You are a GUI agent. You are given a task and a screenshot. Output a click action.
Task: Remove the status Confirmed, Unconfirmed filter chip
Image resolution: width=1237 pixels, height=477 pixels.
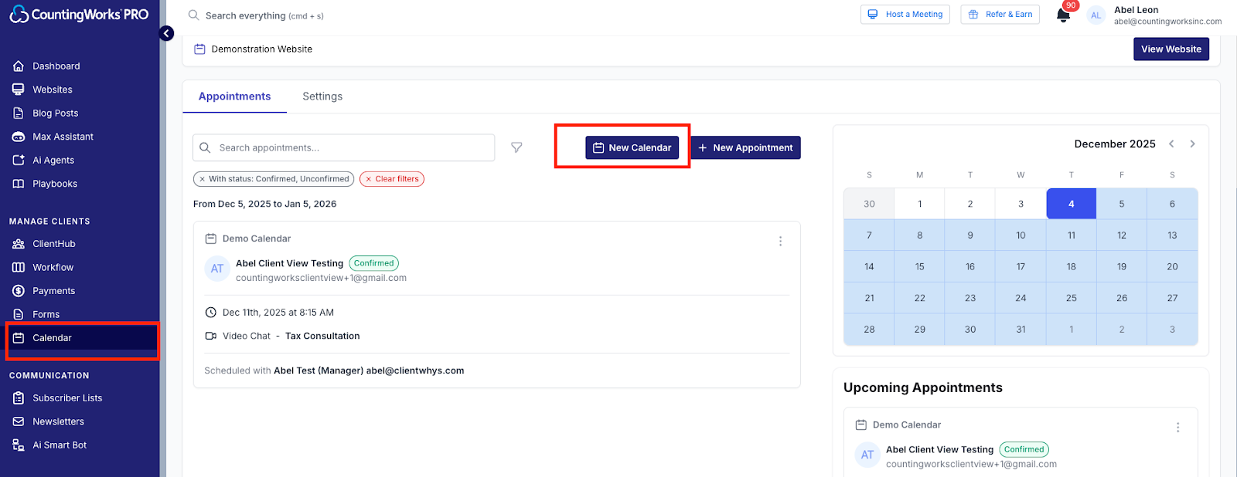point(203,179)
